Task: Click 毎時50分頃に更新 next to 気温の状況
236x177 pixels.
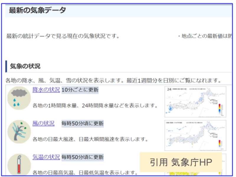Action: (x=83, y=157)
